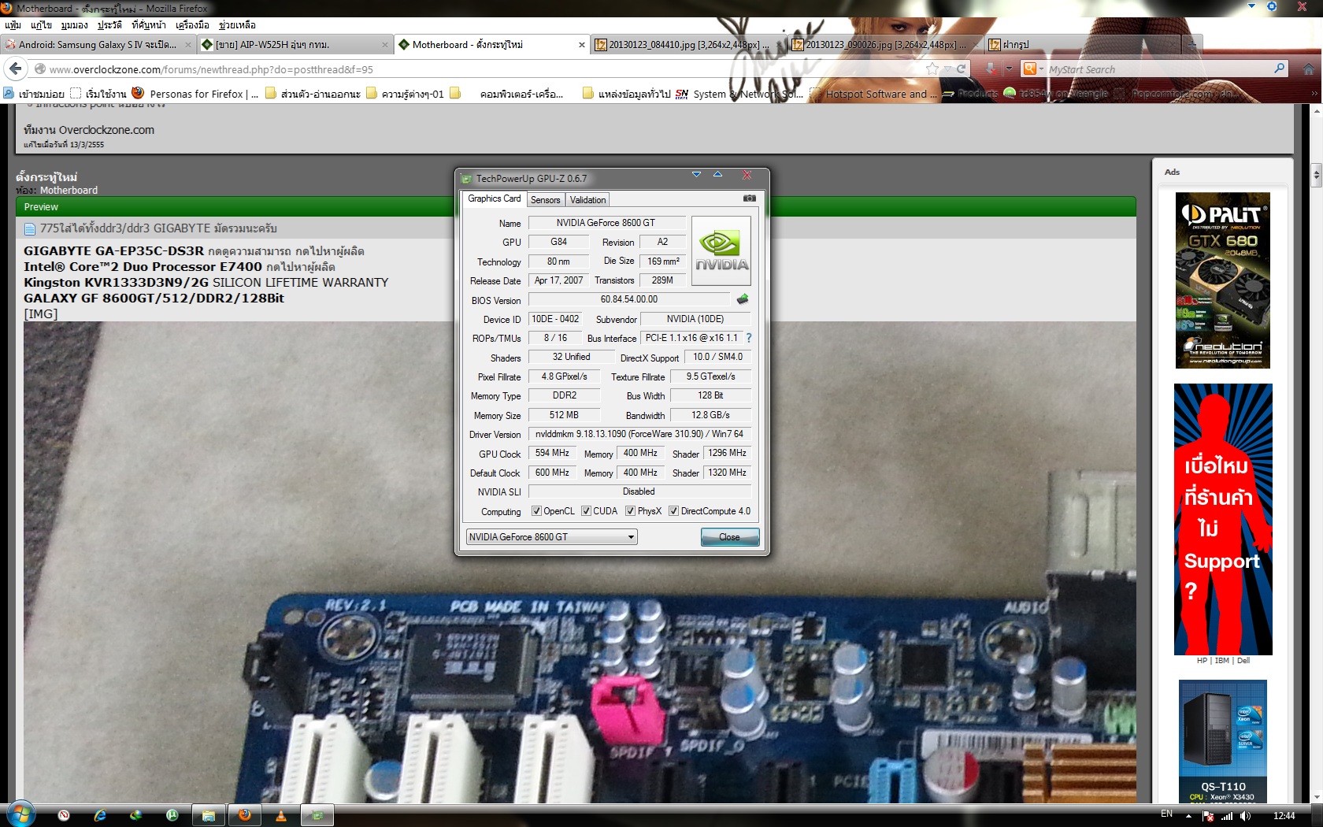Click the Close button in GPU-Z

click(x=730, y=537)
